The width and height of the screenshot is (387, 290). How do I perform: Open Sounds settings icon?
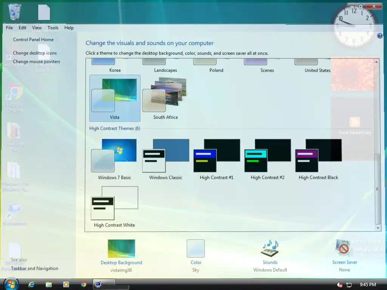270,248
